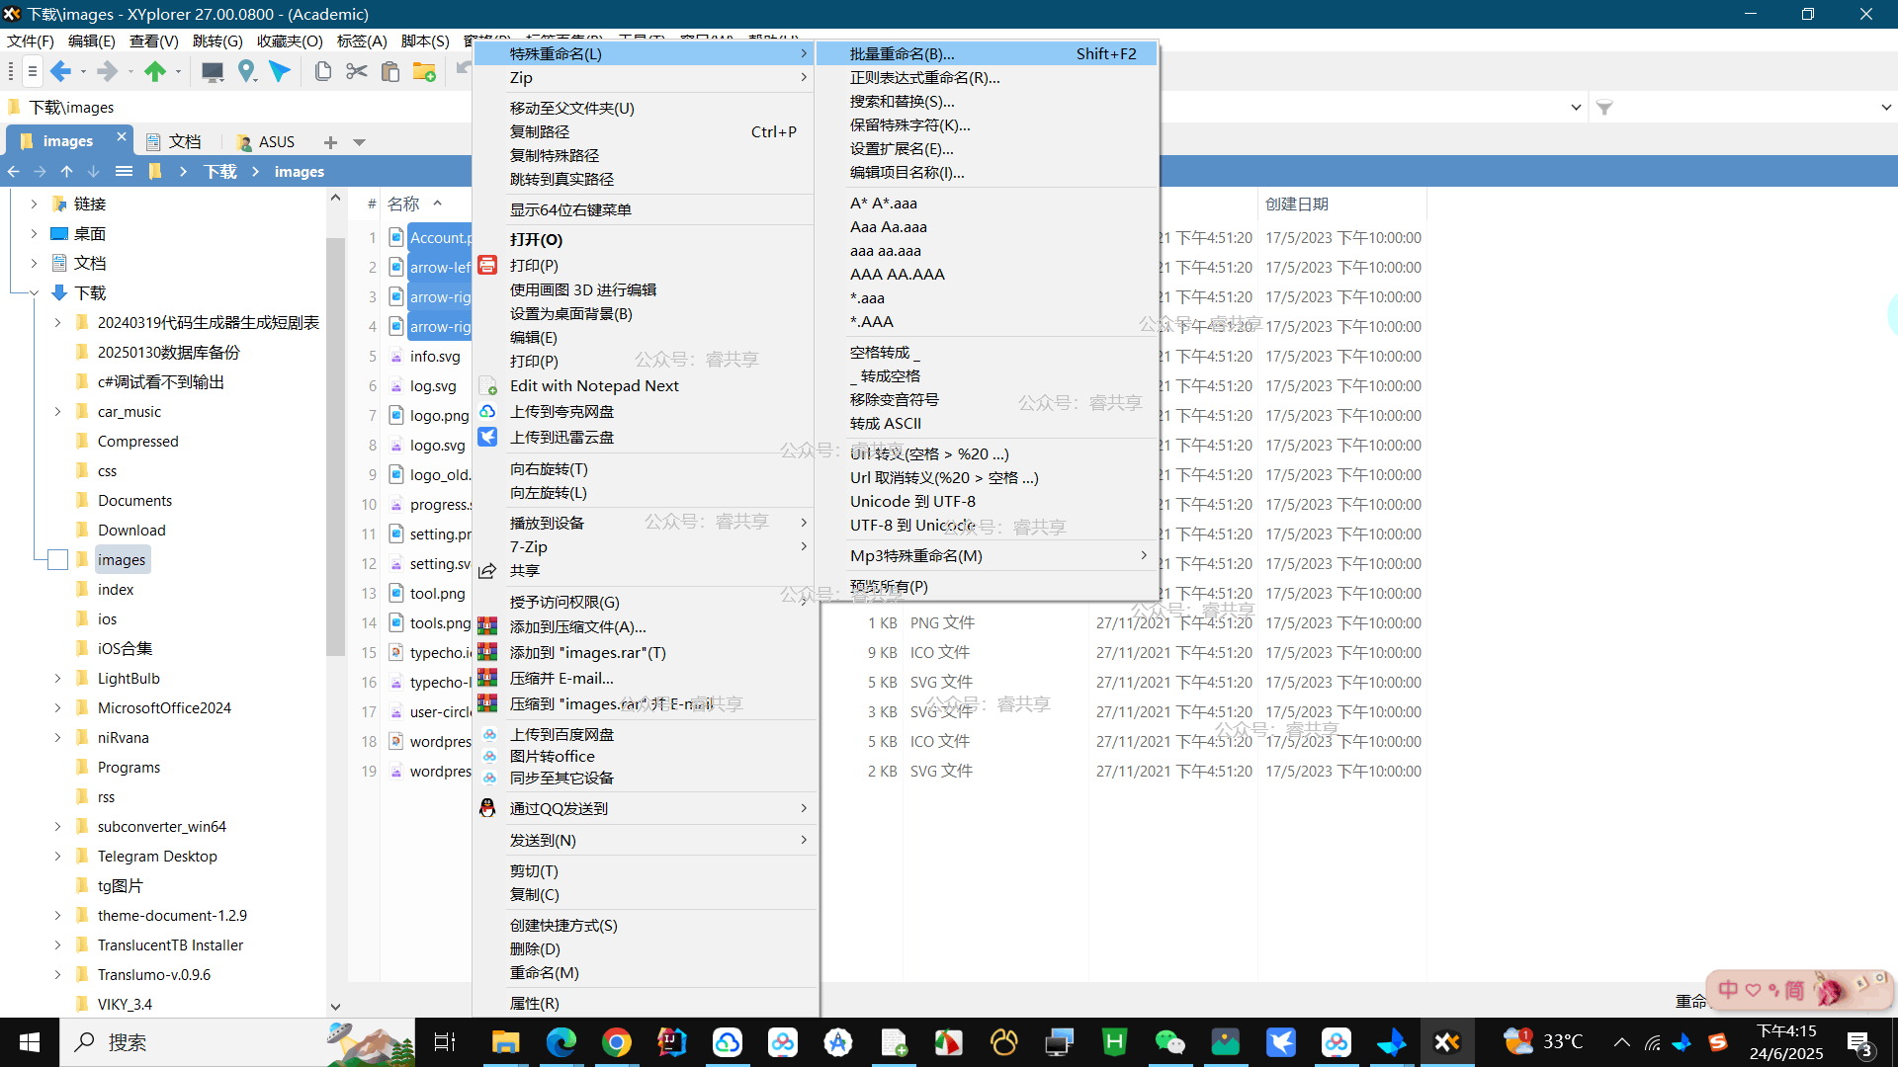Click the hamburger menu icon in toolbar
Viewport: 1898px width, 1067px height.
[x=32, y=71]
